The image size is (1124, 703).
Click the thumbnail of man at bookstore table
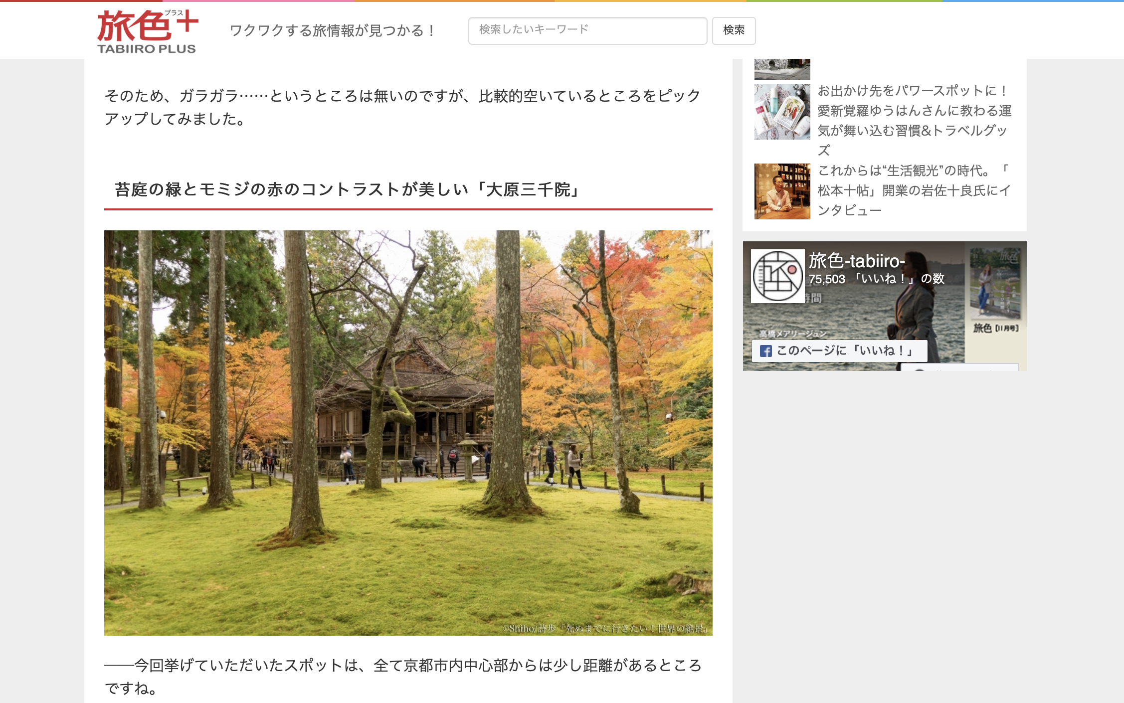point(781,191)
